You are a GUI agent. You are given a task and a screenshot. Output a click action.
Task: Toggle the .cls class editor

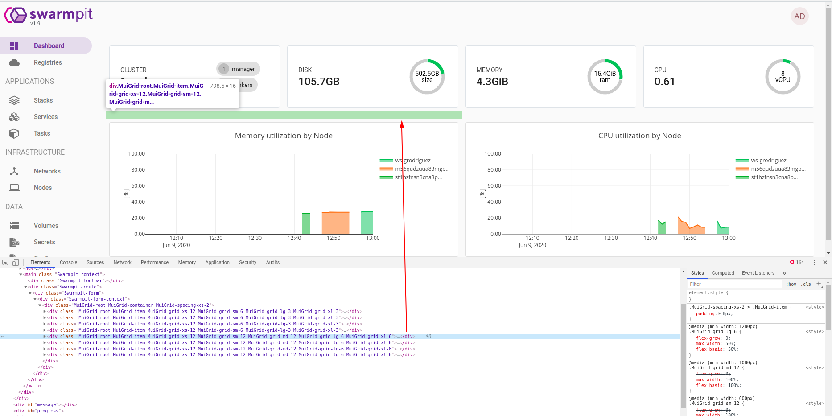pos(806,284)
